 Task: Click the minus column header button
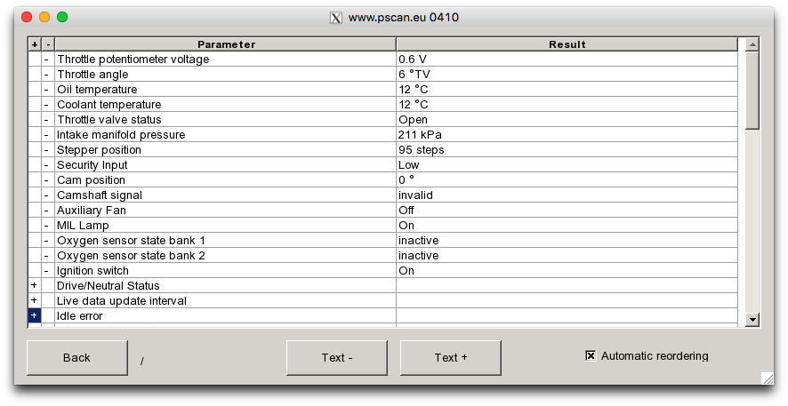coord(47,44)
